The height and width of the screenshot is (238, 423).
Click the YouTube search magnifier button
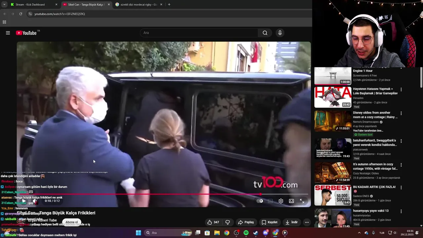[x=265, y=33]
